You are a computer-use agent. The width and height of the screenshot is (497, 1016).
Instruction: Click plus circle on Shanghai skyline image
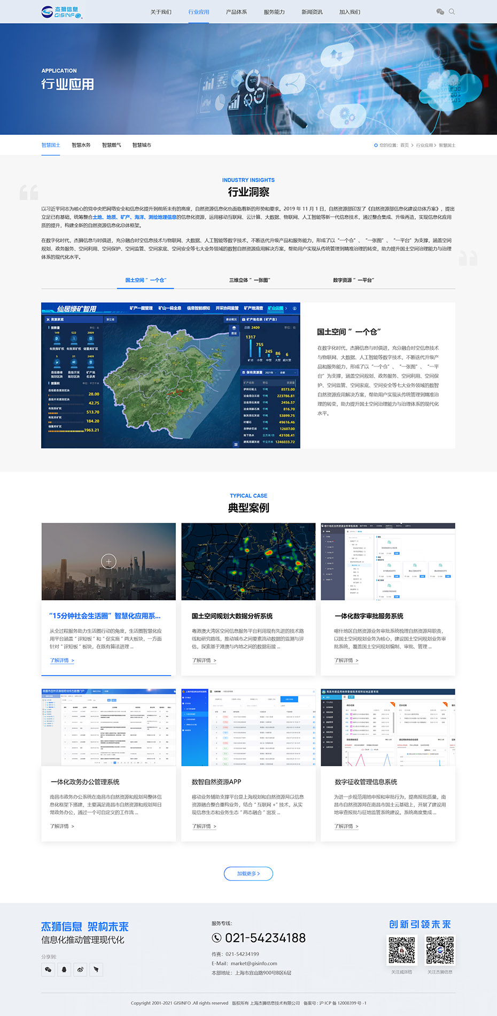(108, 561)
